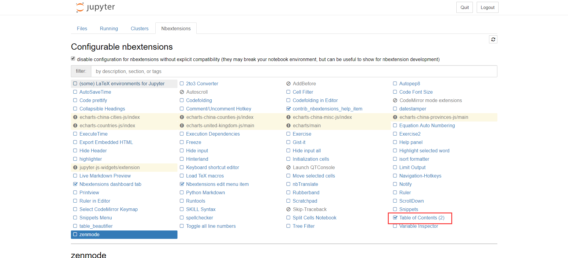Click warning icon beside jupyter-js-widgets/extension

pos(75,168)
